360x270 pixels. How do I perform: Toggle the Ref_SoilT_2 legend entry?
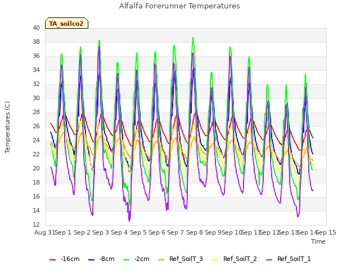tap(235, 259)
